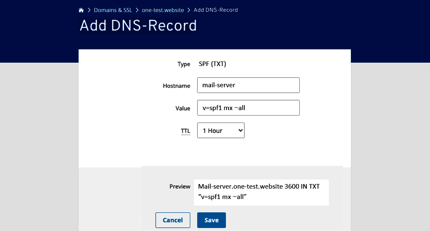Click the Preview label
The width and height of the screenshot is (430, 231).
tap(180, 187)
